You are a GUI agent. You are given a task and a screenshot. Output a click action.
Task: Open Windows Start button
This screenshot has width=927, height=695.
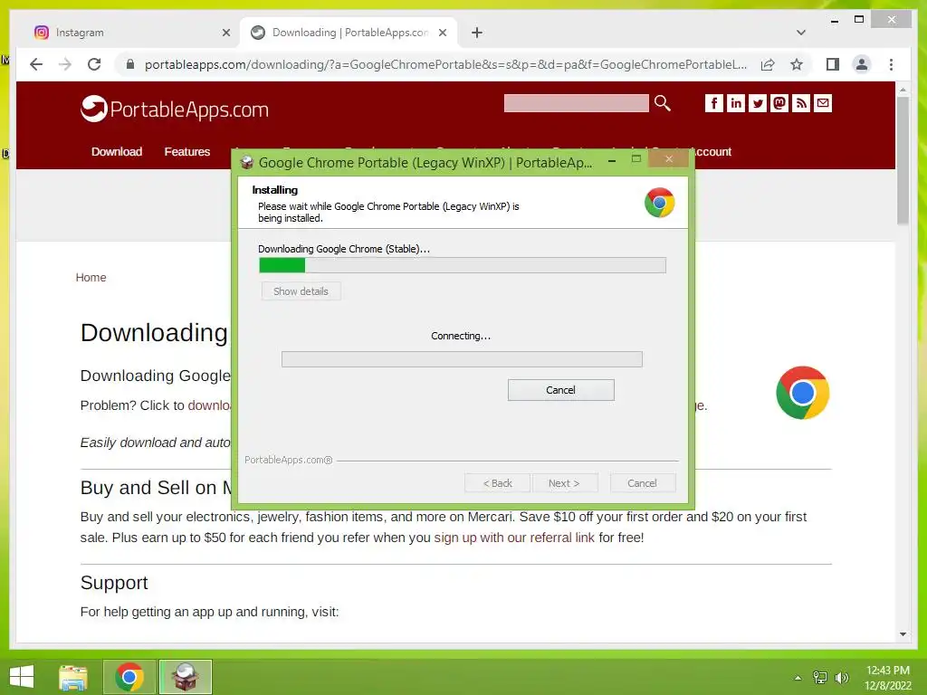[x=22, y=677]
